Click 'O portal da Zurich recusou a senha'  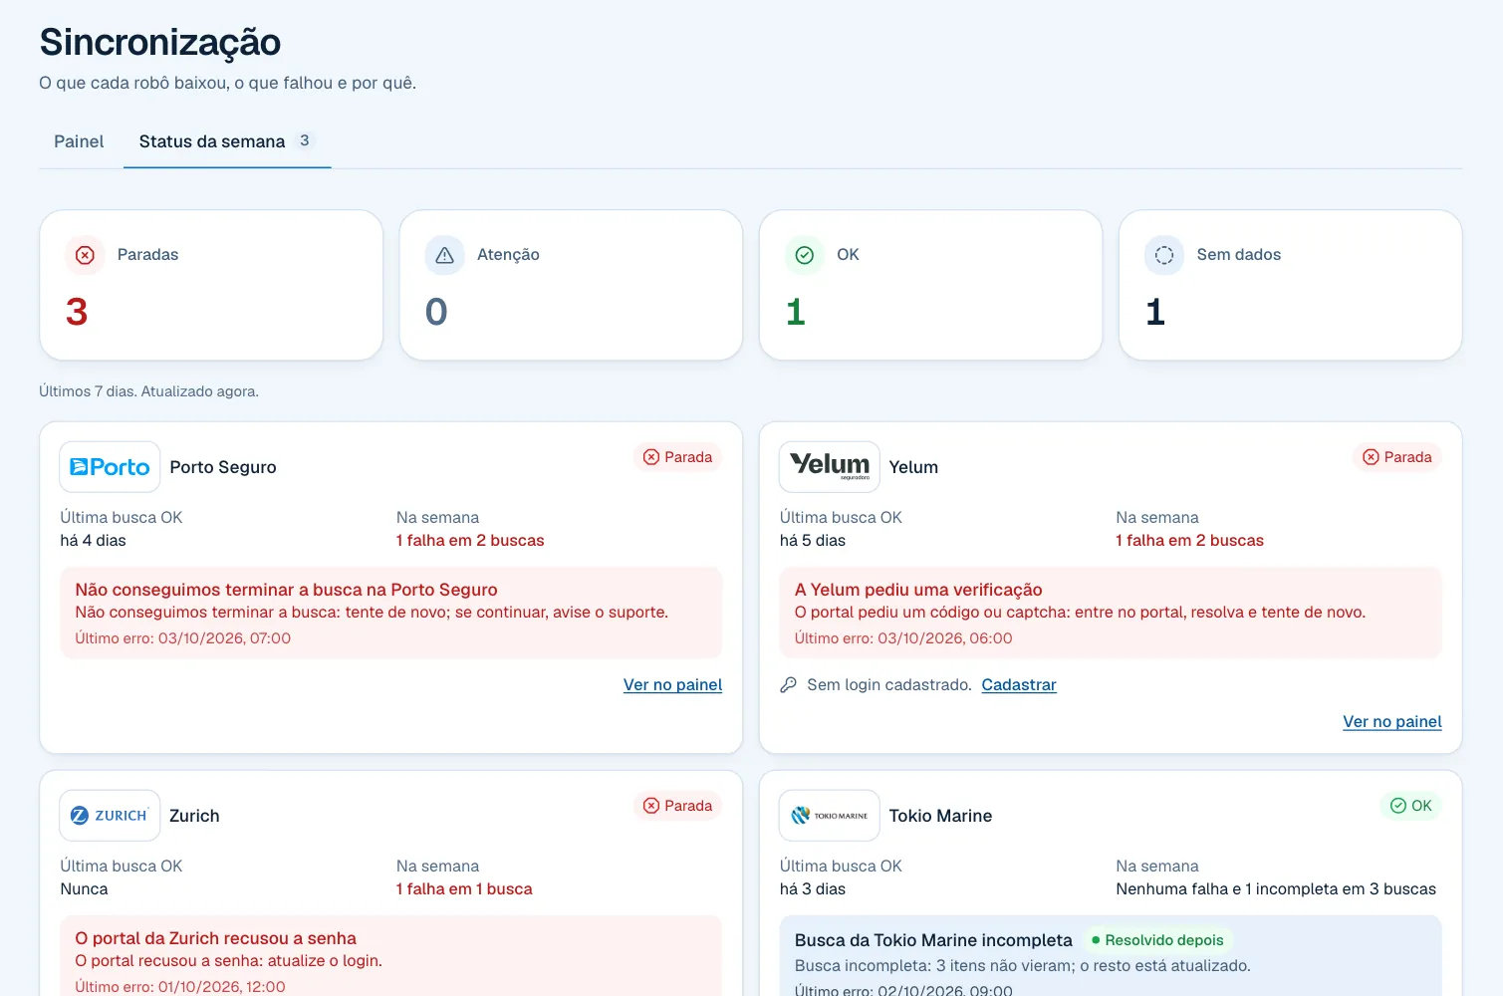click(216, 938)
